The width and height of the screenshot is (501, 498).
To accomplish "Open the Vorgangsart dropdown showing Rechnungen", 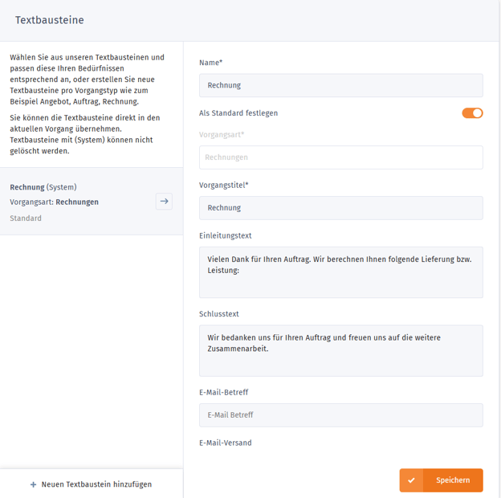I will pos(340,157).
